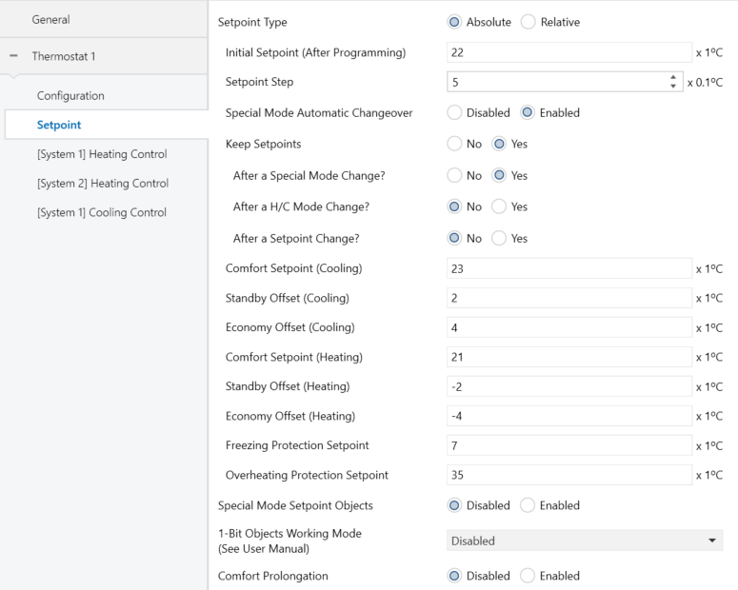Image resolution: width=738 pixels, height=590 pixels.
Task: Edit Comfort Setpoint (Heating) field
Action: click(x=569, y=357)
